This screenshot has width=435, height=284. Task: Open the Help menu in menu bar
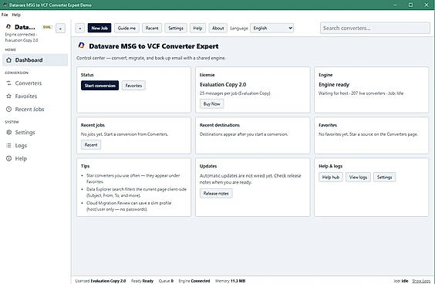tap(16, 15)
